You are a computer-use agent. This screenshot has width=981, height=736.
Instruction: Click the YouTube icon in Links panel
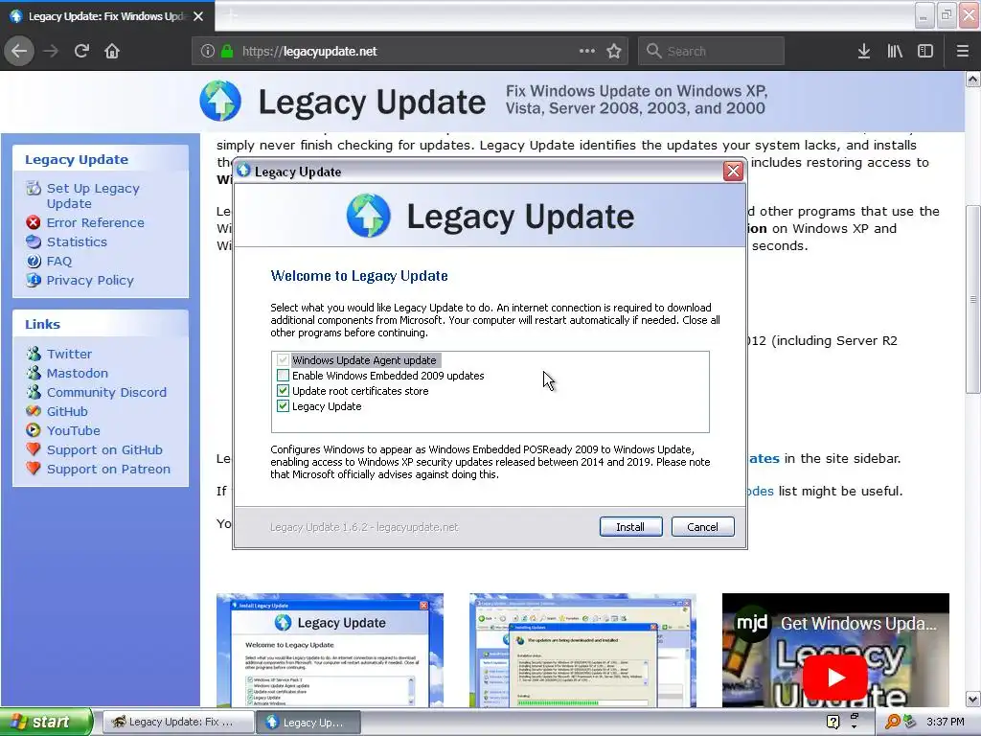click(34, 430)
